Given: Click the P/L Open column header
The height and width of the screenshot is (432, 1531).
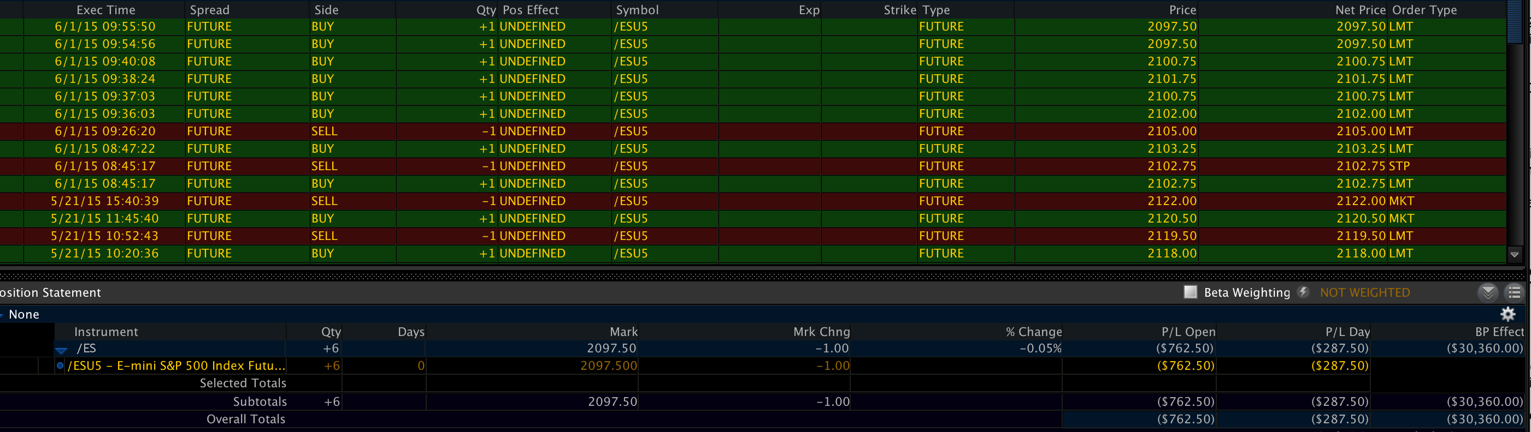Looking at the screenshot, I should [1188, 332].
